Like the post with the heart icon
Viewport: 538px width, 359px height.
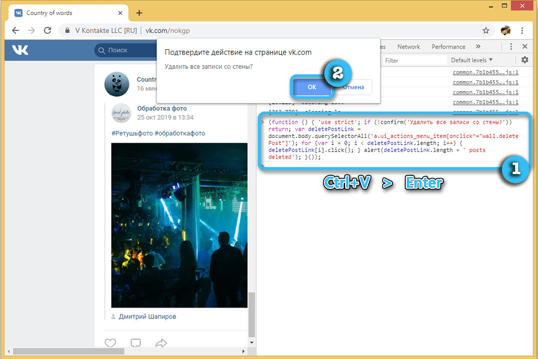110,344
